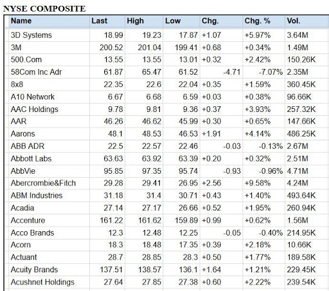Open the A10 Network stock link
This screenshot has width=329, height=291.
point(33,97)
